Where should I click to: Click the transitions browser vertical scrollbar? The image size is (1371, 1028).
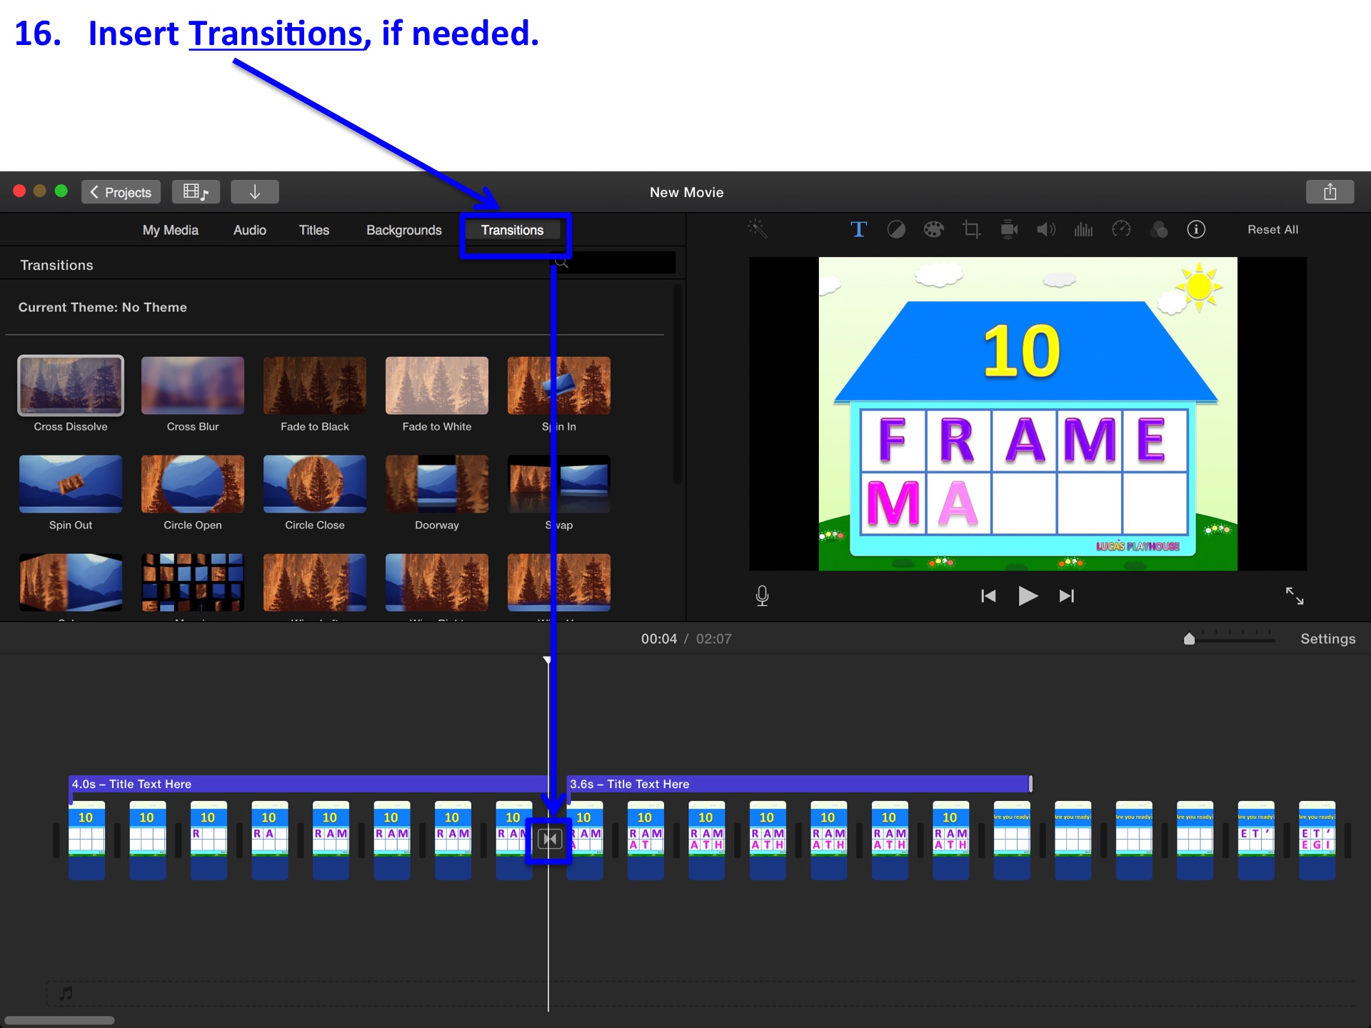pos(678,385)
